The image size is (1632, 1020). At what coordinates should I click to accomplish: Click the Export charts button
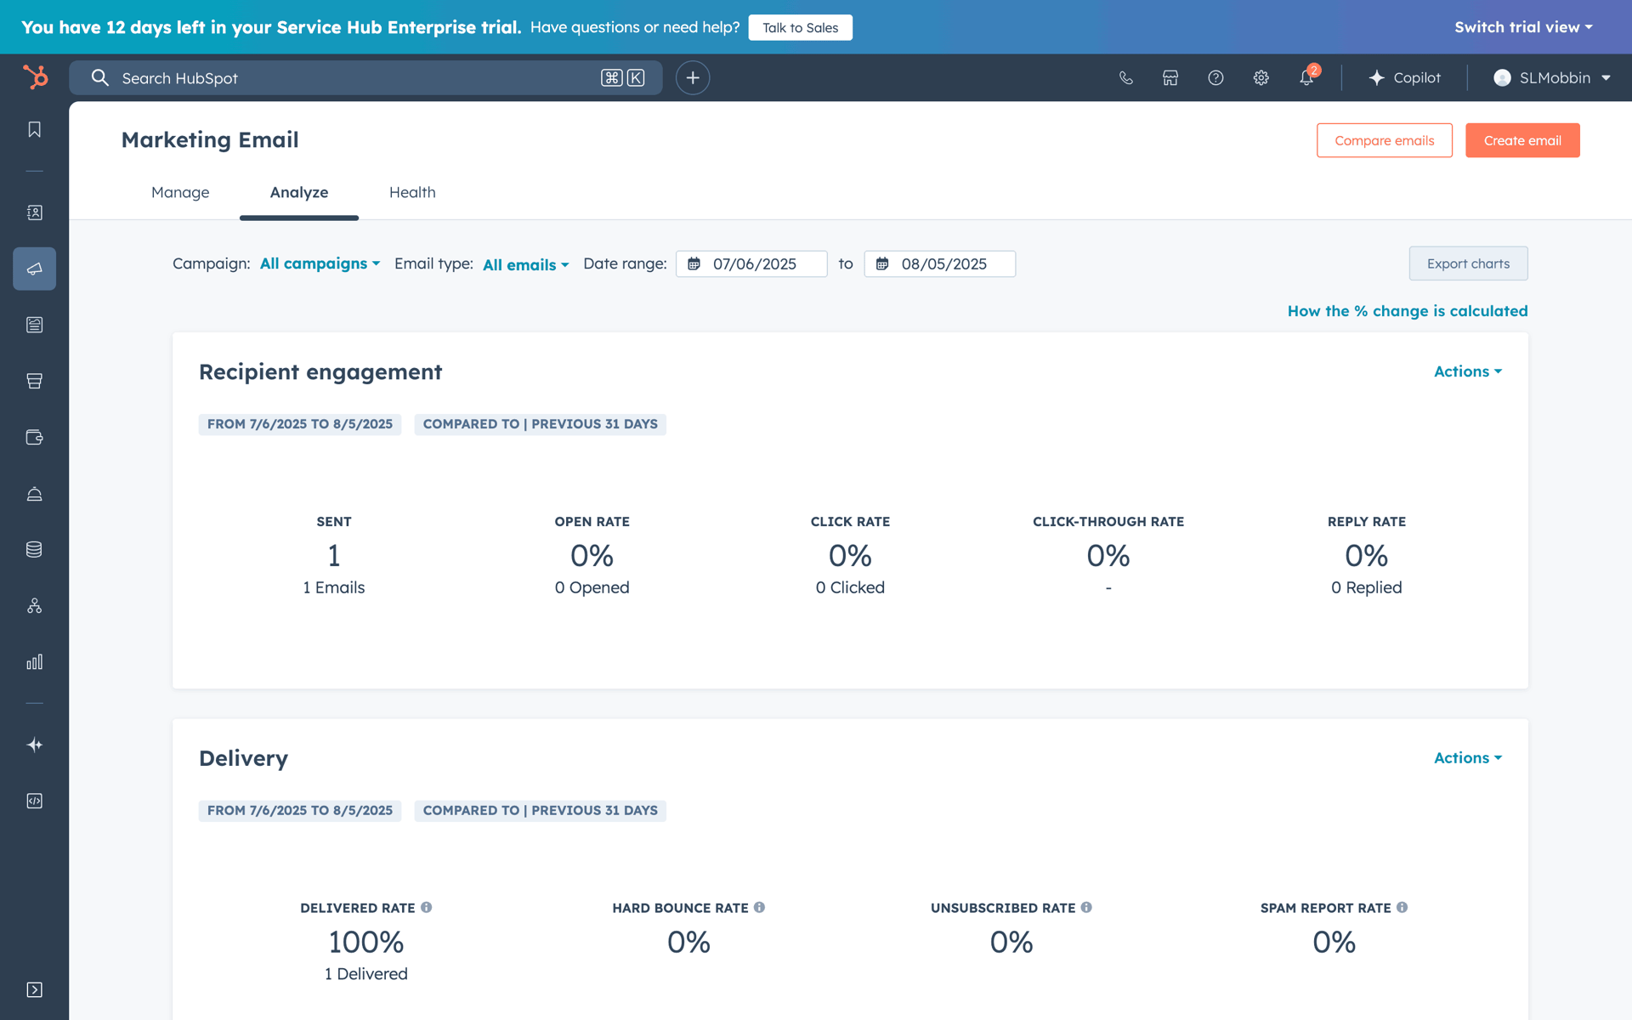pyautogui.click(x=1468, y=263)
